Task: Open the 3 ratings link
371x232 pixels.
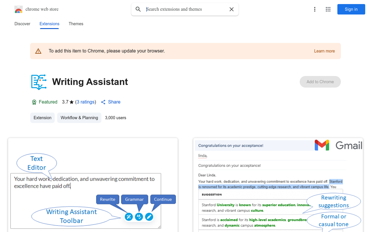Action: click(x=86, y=102)
